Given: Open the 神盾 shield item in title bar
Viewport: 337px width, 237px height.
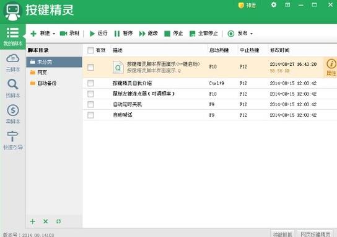Looking at the screenshot, I should 247,6.
